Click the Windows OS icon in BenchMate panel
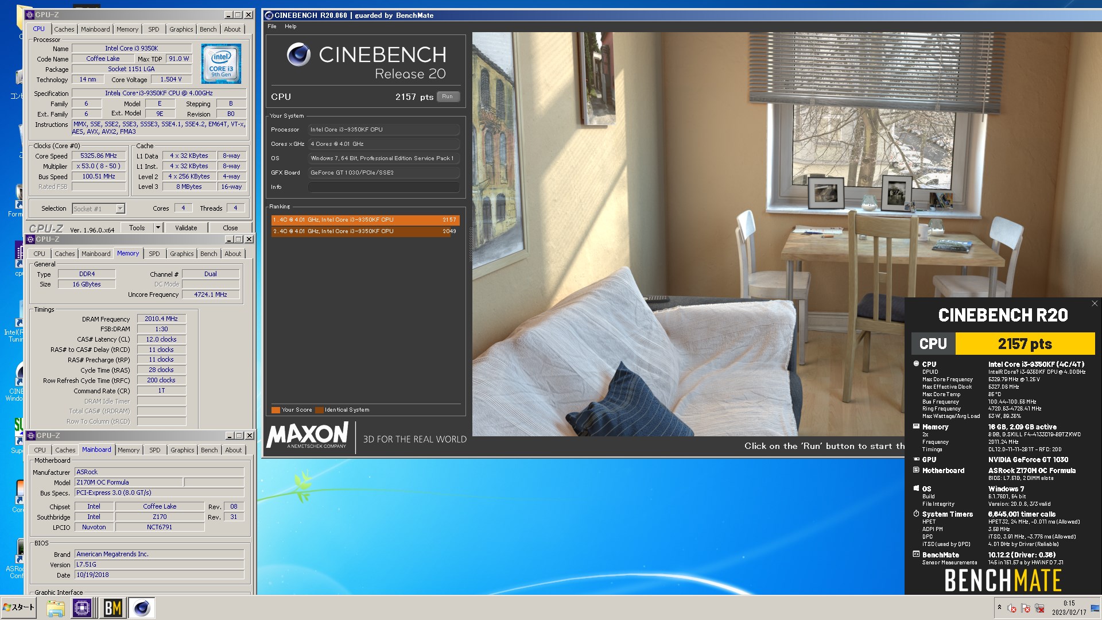The width and height of the screenshot is (1102, 620). coord(916,489)
